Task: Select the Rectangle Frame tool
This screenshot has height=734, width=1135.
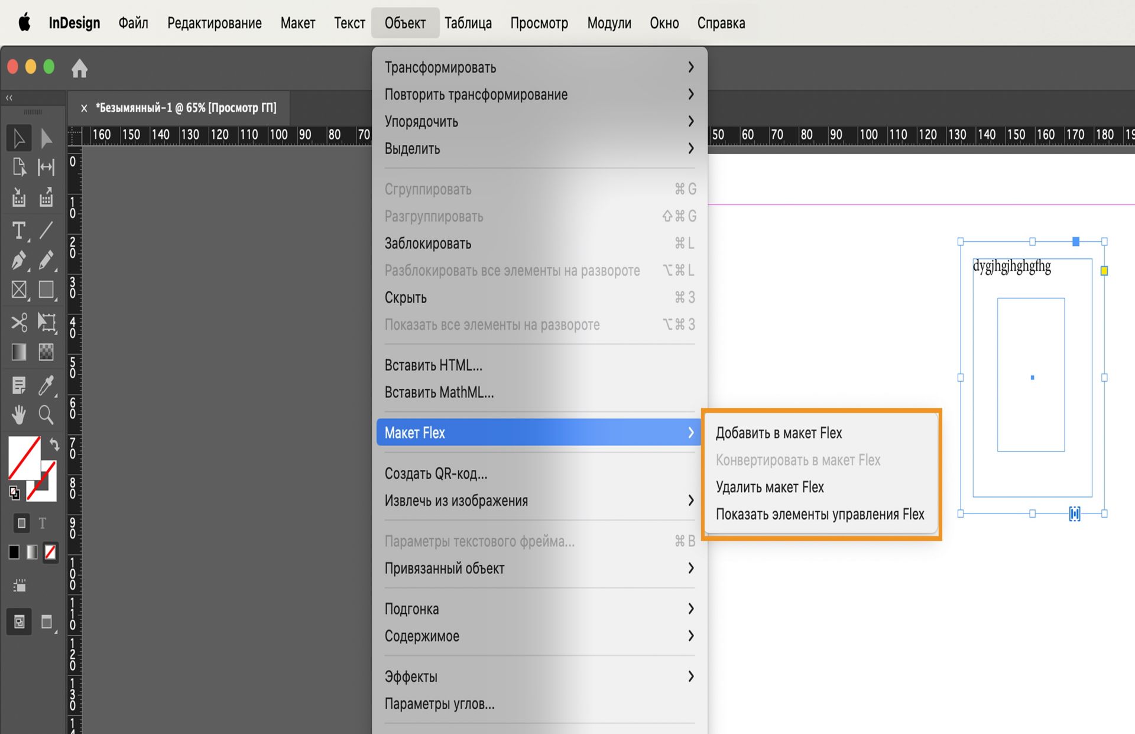Action: click(18, 290)
